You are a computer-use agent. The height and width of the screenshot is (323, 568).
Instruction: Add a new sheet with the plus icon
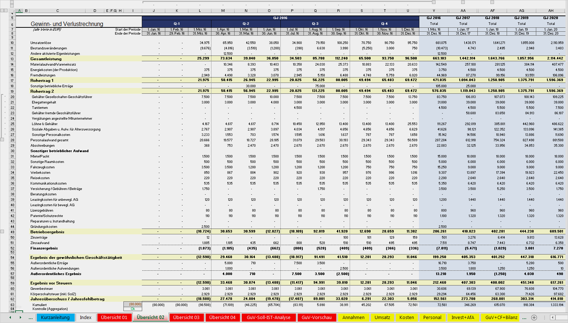[x=534, y=318]
